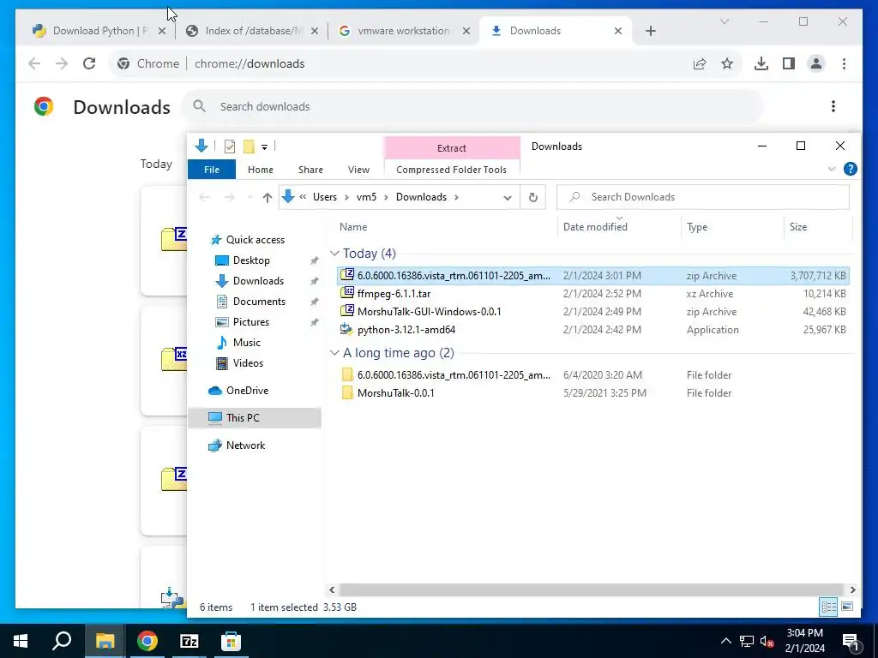The image size is (878, 658).
Task: Open the Windows Start menu
Action: coord(21,641)
